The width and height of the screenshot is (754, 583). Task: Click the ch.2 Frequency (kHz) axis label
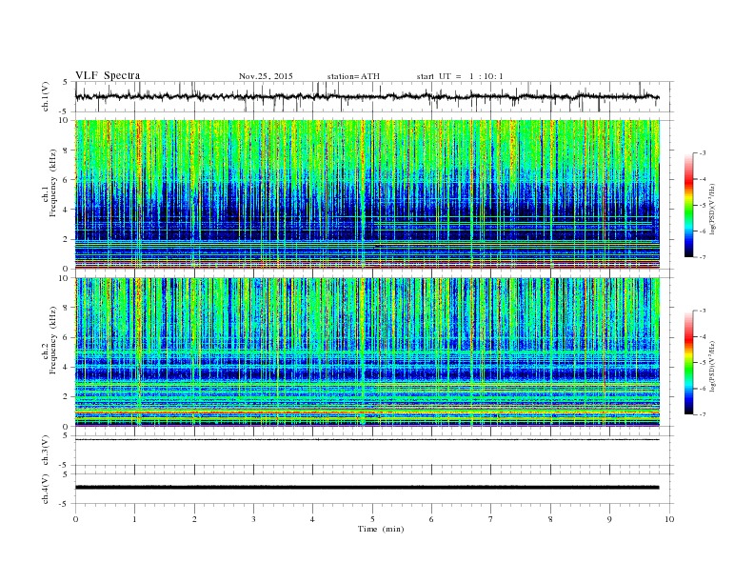pyautogui.click(x=50, y=339)
